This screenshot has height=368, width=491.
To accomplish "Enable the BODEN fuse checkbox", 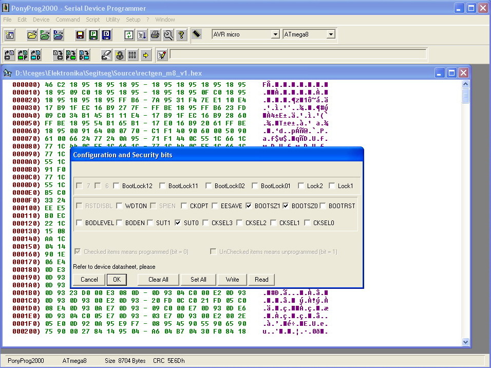I will [119, 223].
